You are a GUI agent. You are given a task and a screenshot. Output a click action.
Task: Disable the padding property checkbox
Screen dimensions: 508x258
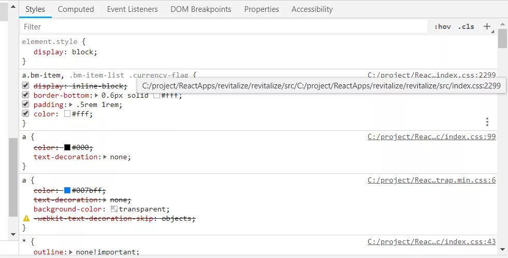click(x=25, y=104)
